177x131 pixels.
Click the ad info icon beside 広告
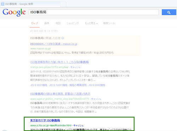[x=63, y=38]
